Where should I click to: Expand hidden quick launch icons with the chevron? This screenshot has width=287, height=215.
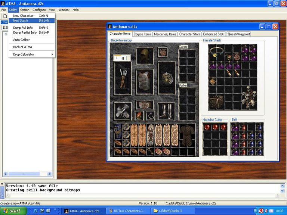coord(55,209)
